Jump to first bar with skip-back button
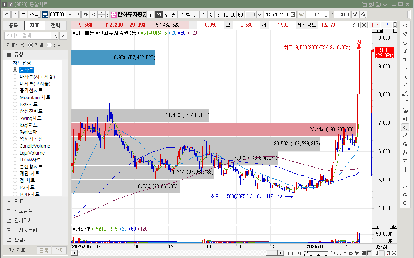This screenshot has width=414, height=258. click(287, 253)
